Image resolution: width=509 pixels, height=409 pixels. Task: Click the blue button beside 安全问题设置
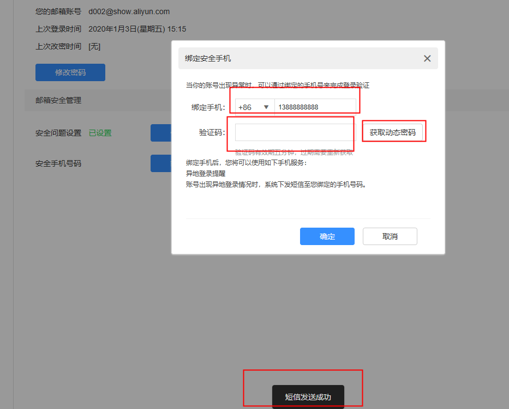click(x=161, y=133)
